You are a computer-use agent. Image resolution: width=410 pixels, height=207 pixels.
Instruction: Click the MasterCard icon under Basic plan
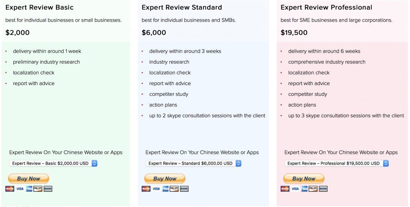coord(10,189)
